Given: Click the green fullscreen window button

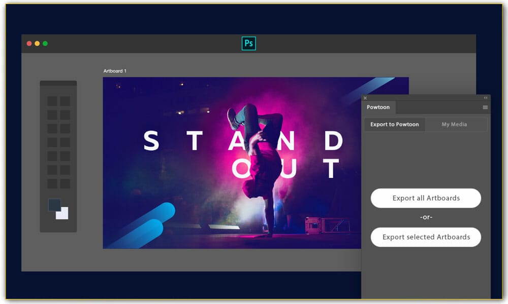Looking at the screenshot, I should click(45, 44).
